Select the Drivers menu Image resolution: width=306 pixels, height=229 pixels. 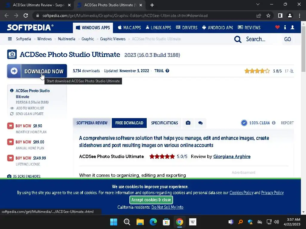click(x=186, y=28)
